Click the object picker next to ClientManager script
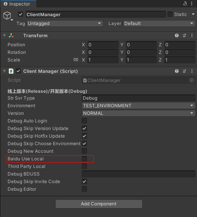197x217 pixels. (x=191, y=80)
